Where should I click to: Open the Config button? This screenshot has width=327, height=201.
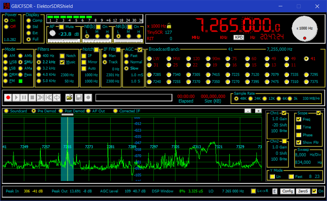coord(287,191)
